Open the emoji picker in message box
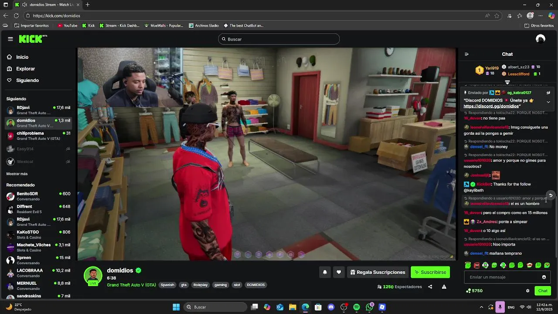The height and width of the screenshot is (314, 558). (544, 277)
